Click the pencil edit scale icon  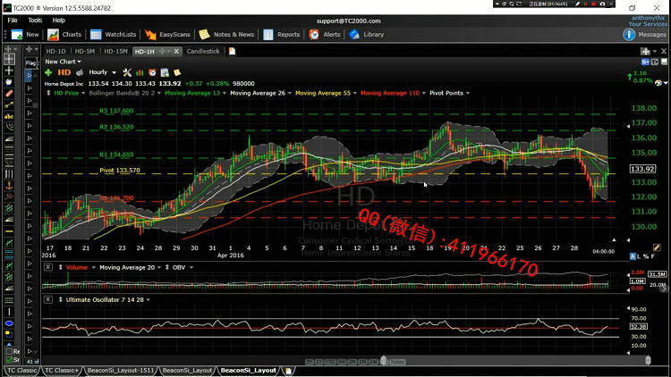657,247
